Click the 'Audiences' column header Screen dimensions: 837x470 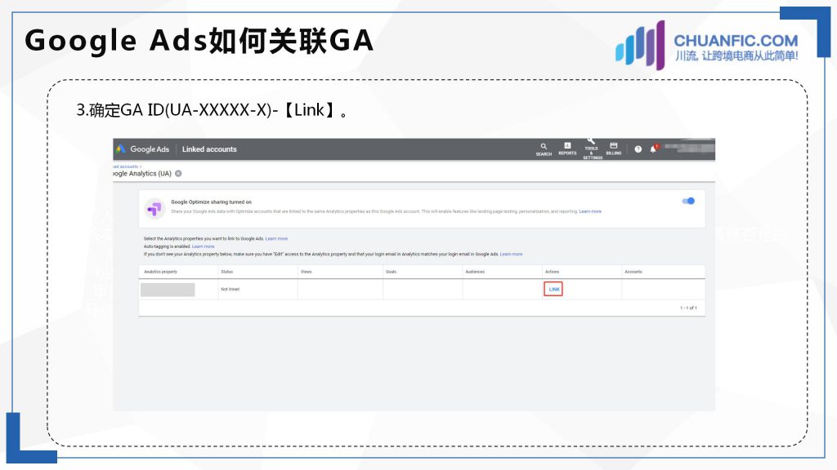[475, 272]
